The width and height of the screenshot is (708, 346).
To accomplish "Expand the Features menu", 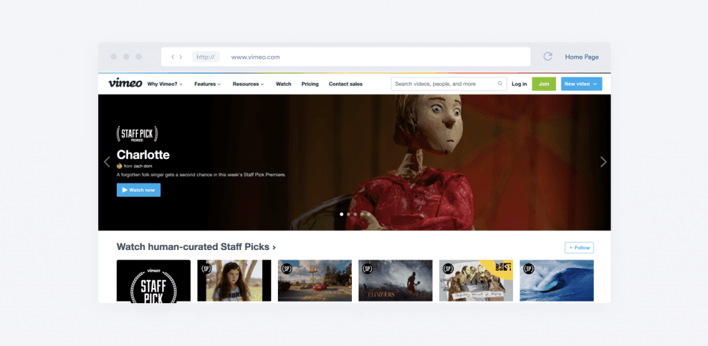I will [x=207, y=84].
